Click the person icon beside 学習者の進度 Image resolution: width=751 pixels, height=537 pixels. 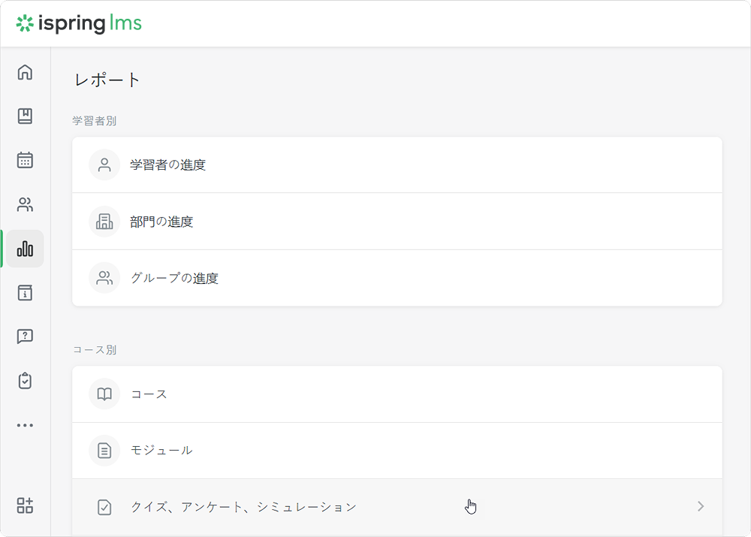(x=104, y=165)
